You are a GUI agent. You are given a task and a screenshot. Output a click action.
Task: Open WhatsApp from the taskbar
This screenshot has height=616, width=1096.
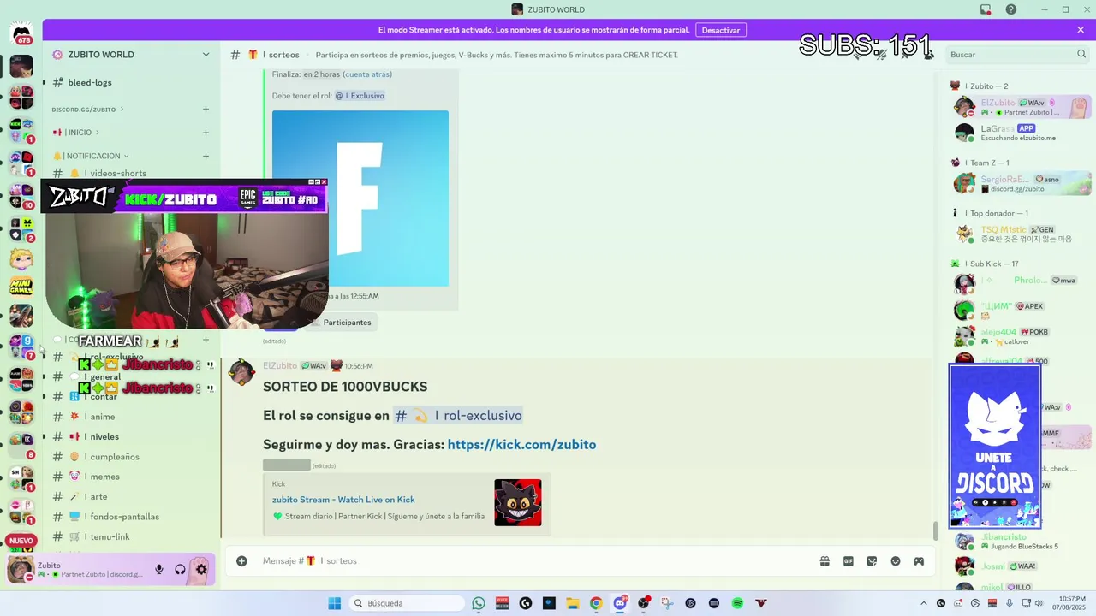tap(479, 603)
